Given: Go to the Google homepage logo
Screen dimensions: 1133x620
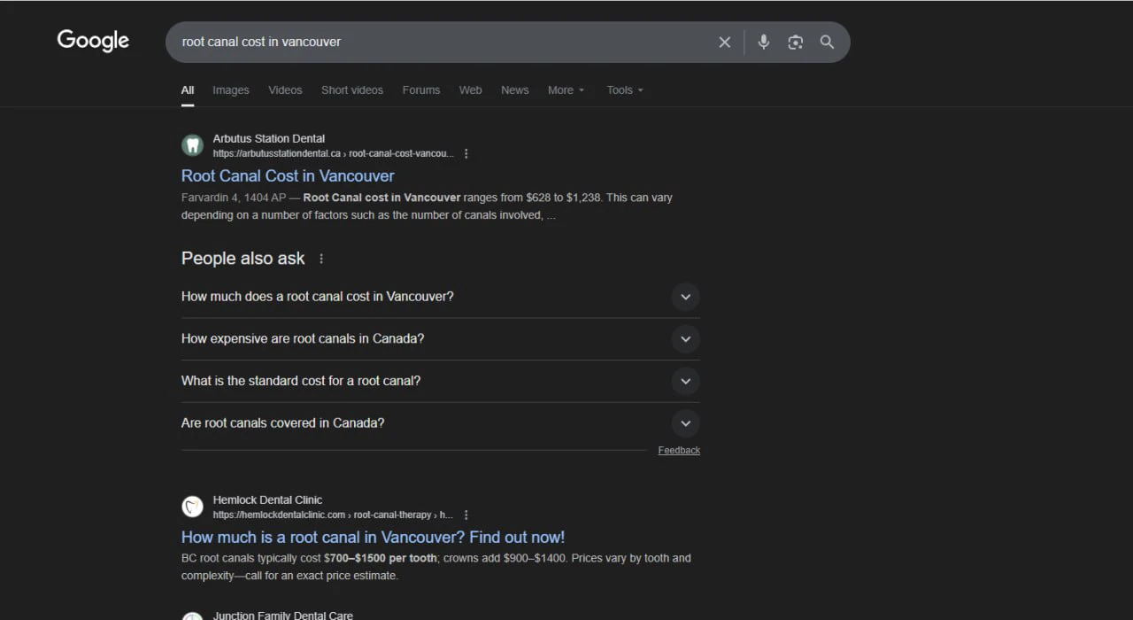Looking at the screenshot, I should 93,41.
